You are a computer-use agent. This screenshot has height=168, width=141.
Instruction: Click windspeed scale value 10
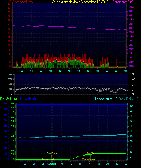tap(9, 45)
